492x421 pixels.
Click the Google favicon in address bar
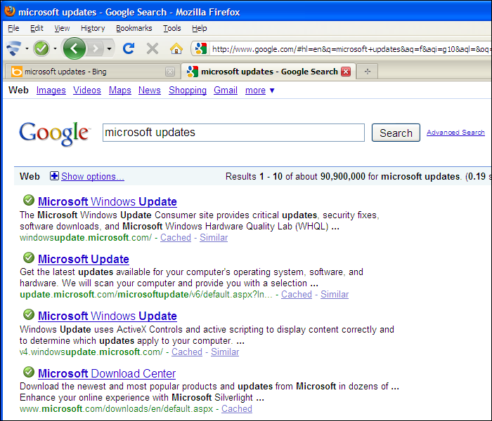coord(200,48)
